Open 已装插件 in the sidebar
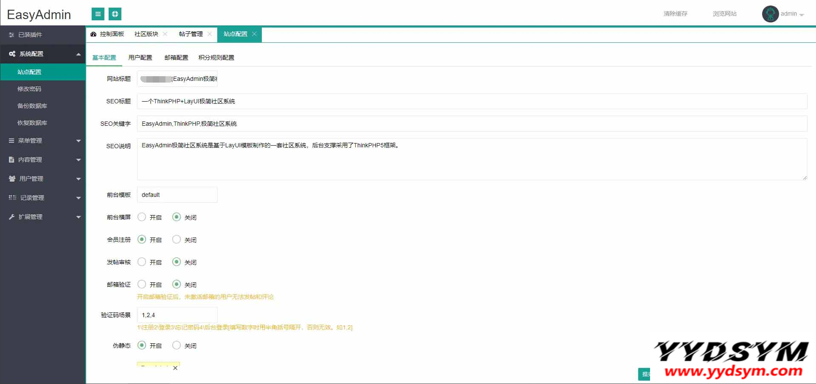The height and width of the screenshot is (384, 816). pyautogui.click(x=30, y=35)
